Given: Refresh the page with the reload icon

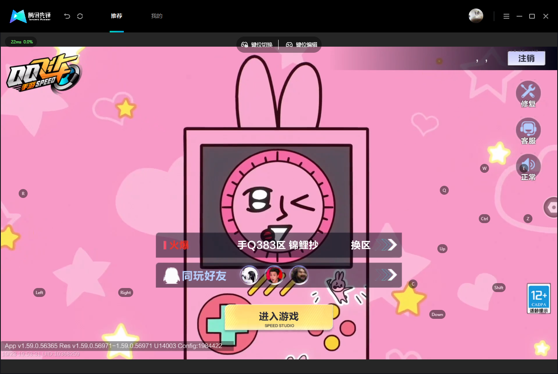Looking at the screenshot, I should pyautogui.click(x=80, y=16).
